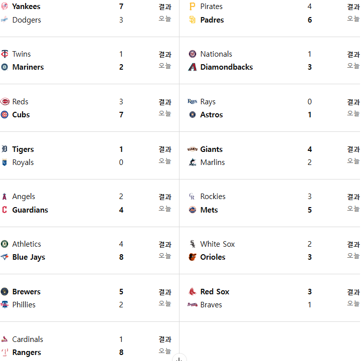Expand more games with bottom arrow

click(x=179, y=358)
